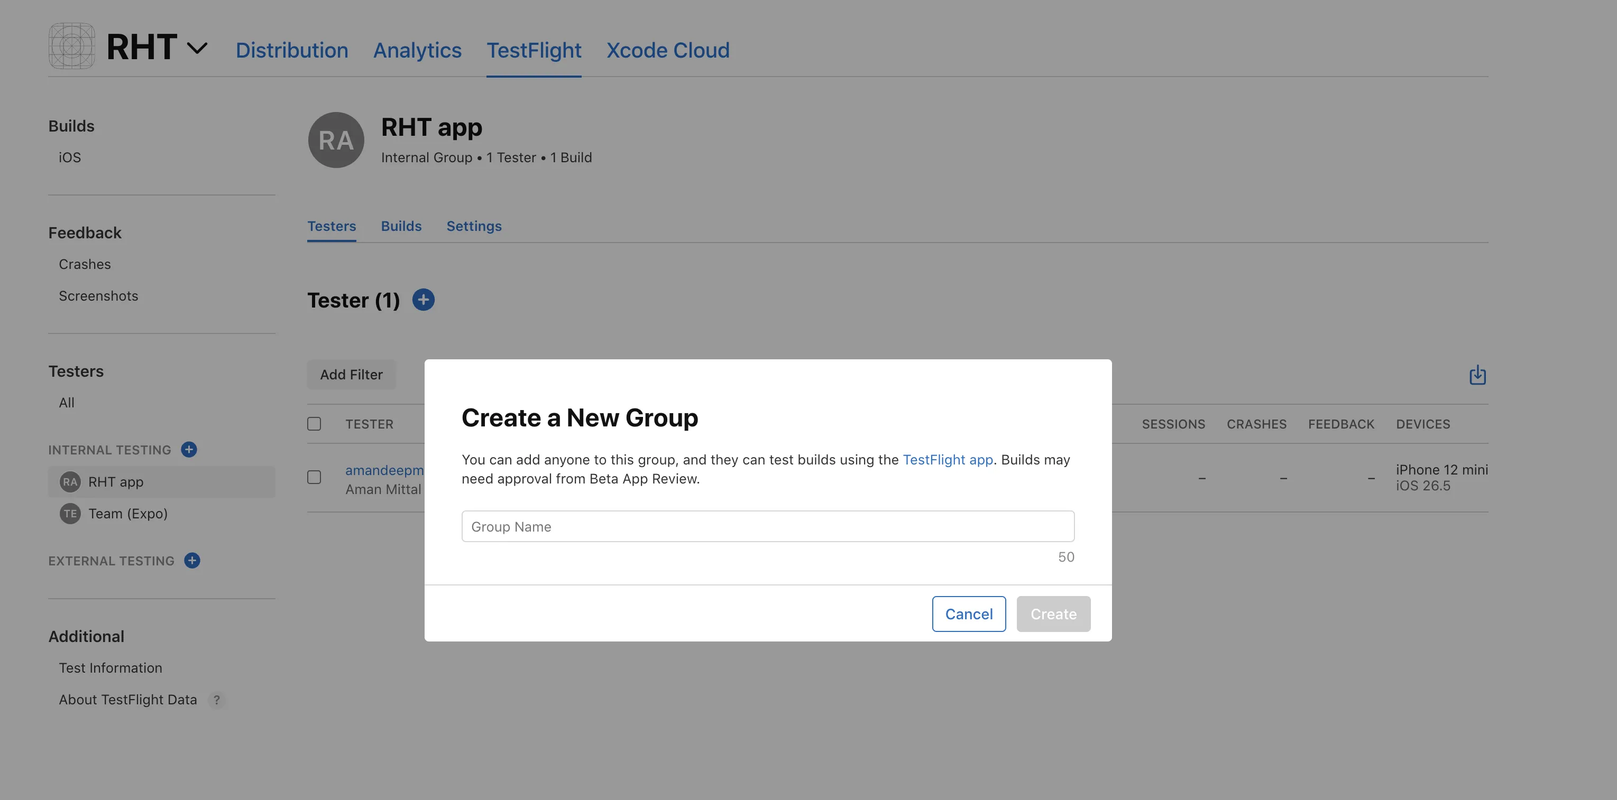Image resolution: width=1617 pixels, height=800 pixels.
Task: Sort by TESTER column header
Action: (x=369, y=424)
